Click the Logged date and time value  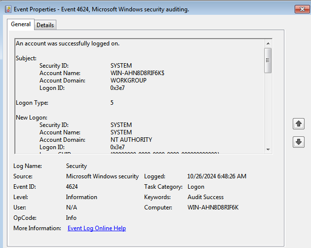(x=217, y=176)
